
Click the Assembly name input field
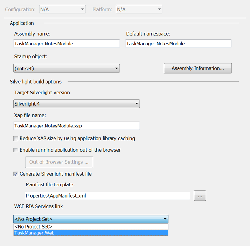coord(66,44)
